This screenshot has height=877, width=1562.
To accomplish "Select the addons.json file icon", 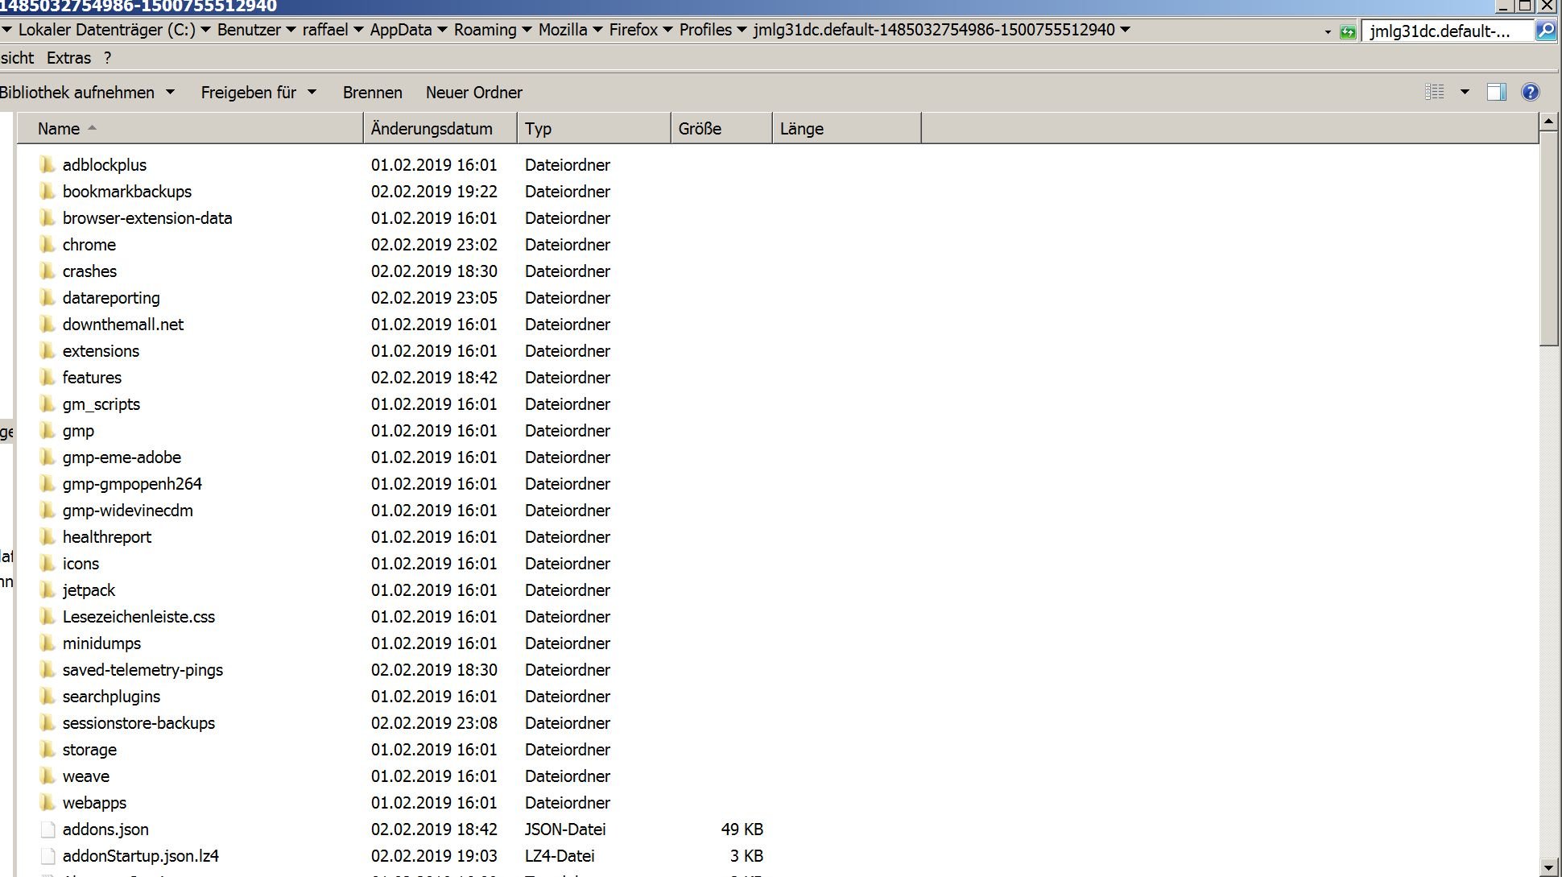I will (48, 829).
